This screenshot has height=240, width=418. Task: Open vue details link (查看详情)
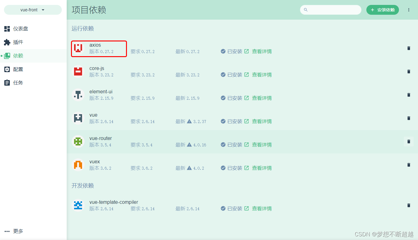[x=258, y=122]
